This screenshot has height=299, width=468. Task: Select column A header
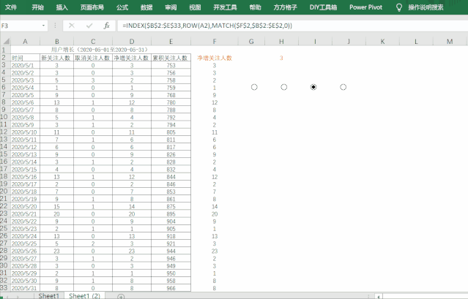pyautogui.click(x=25, y=42)
